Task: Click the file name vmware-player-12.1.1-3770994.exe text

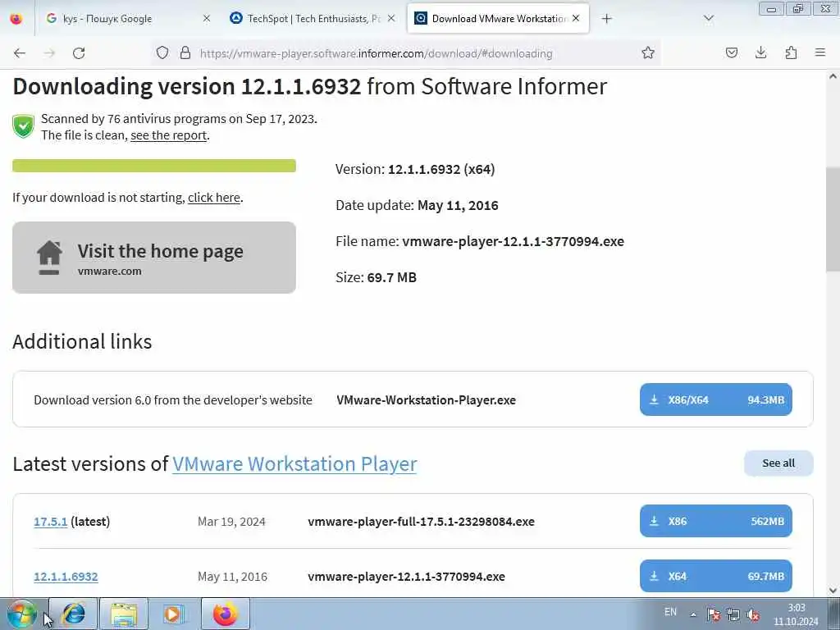Action: click(x=514, y=242)
